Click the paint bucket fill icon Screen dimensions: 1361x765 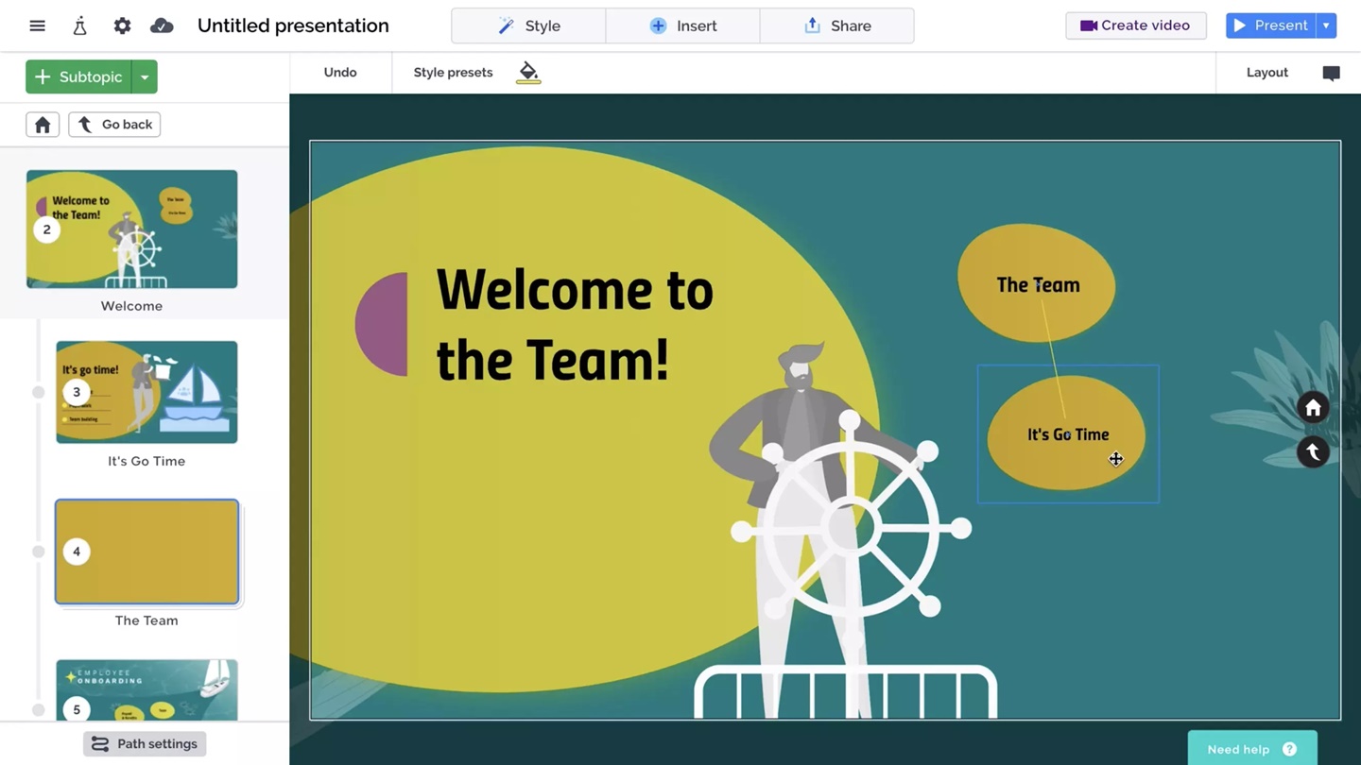click(x=528, y=72)
